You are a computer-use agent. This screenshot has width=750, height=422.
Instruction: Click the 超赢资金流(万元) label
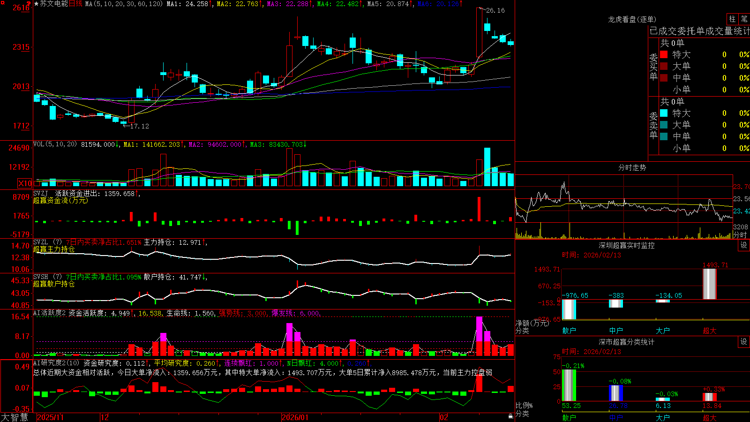coord(60,200)
